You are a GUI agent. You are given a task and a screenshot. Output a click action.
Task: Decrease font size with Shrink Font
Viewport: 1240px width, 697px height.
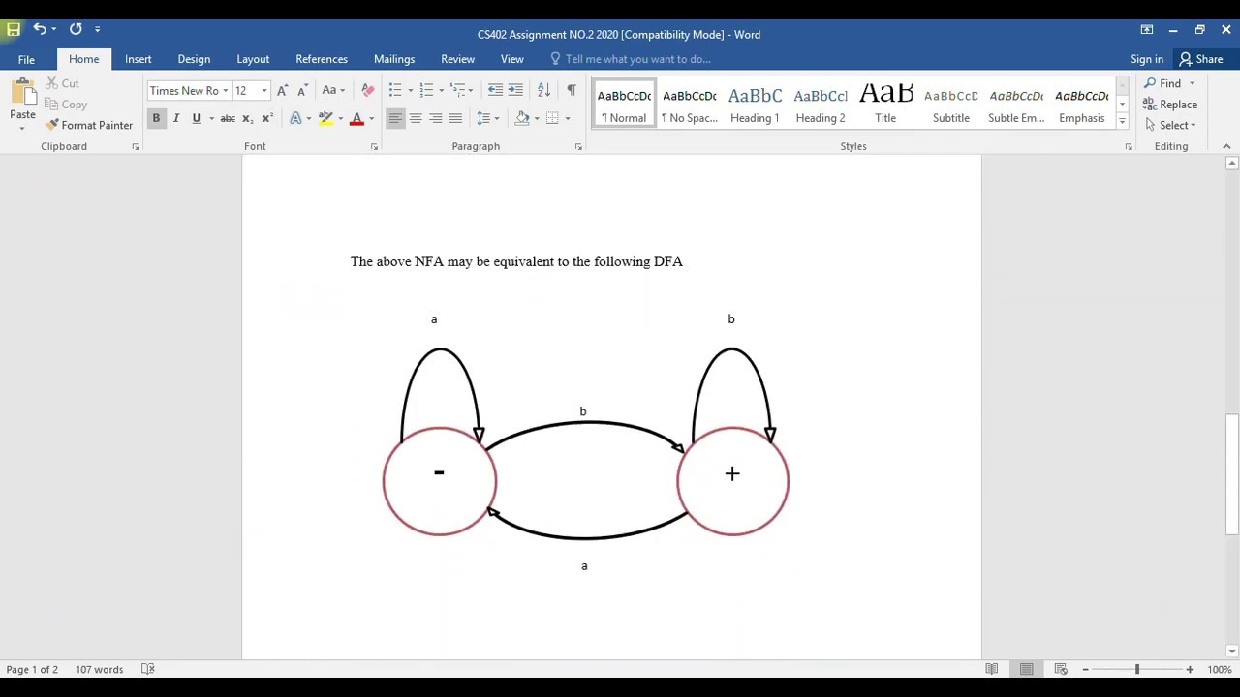pyautogui.click(x=301, y=90)
